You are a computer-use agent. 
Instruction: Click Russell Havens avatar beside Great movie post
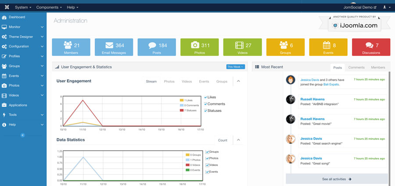pos(291,119)
